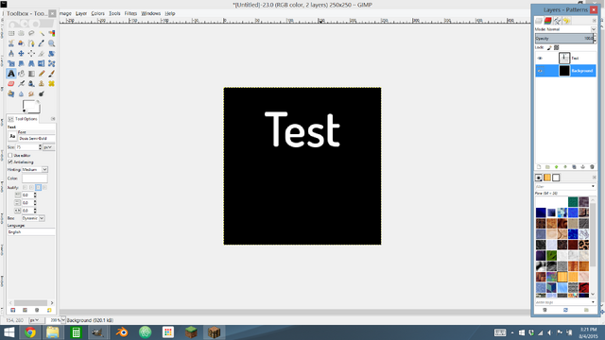
Task: Select the Airbrush tool
Action: tap(21, 83)
